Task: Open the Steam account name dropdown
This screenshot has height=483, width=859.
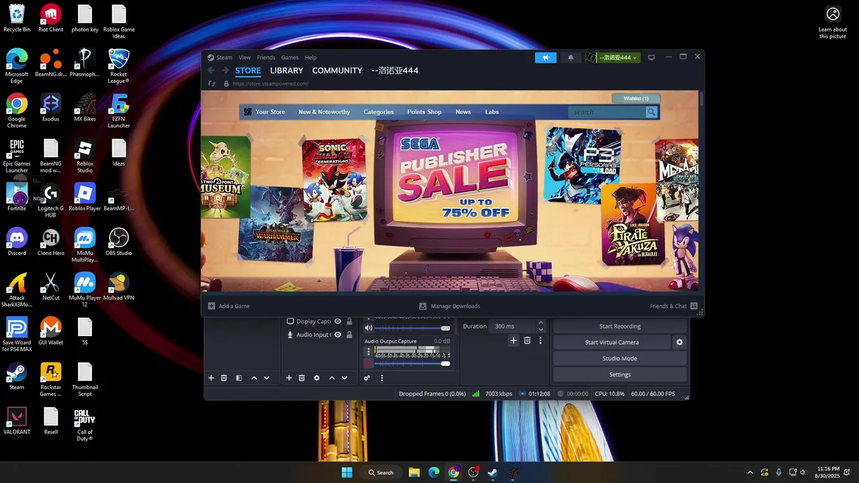Action: [x=613, y=58]
